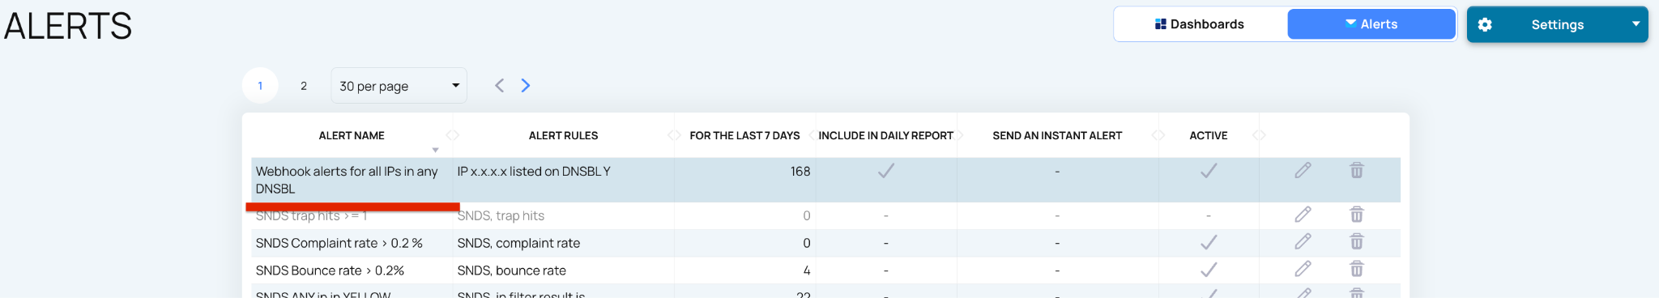Sort by Alert Name column arrow
Viewport: 1659px width, 298px height.
click(435, 150)
